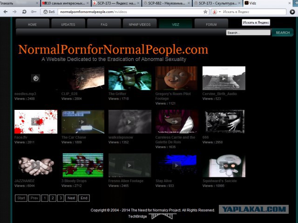
Task: Click the browser forward arrow
Action: click(x=14, y=12)
